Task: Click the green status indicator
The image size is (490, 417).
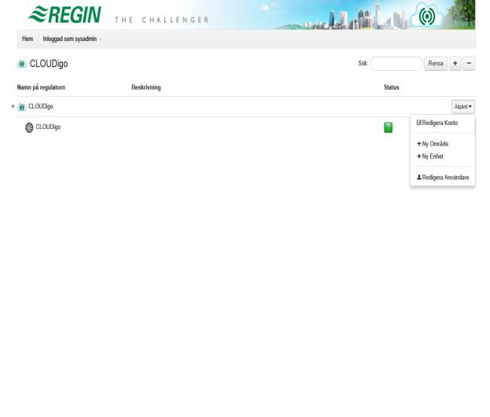Action: 388,127
